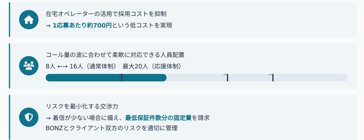Click the home icon for 在宅オペレーター
The height and width of the screenshot is (140, 364).
pos(29,20)
